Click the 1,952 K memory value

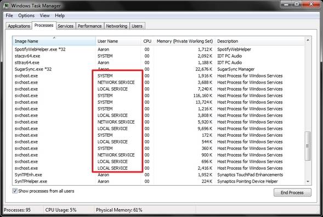pyautogui.click(x=205, y=175)
